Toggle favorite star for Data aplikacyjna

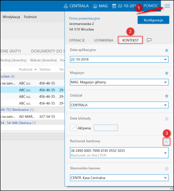click(x=167, y=50)
